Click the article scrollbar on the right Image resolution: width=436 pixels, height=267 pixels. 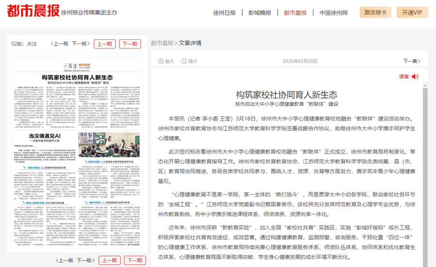click(x=425, y=170)
